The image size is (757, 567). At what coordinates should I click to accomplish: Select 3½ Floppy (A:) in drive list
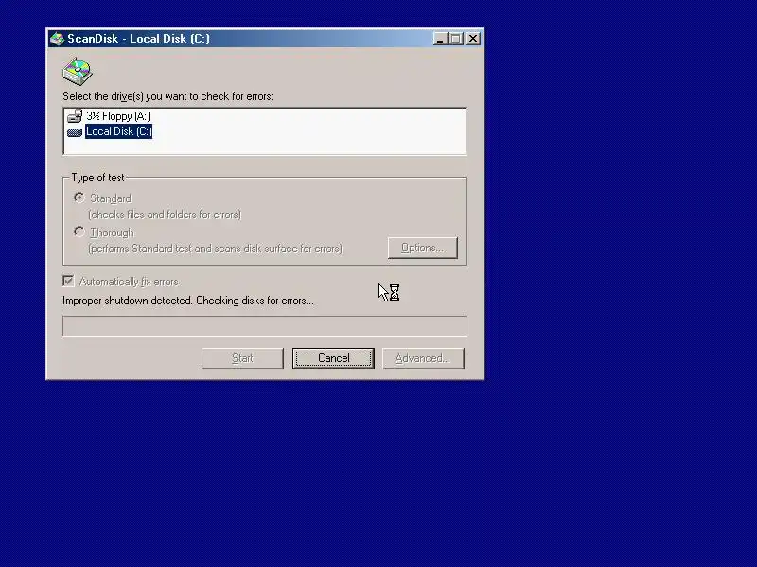pyautogui.click(x=117, y=116)
